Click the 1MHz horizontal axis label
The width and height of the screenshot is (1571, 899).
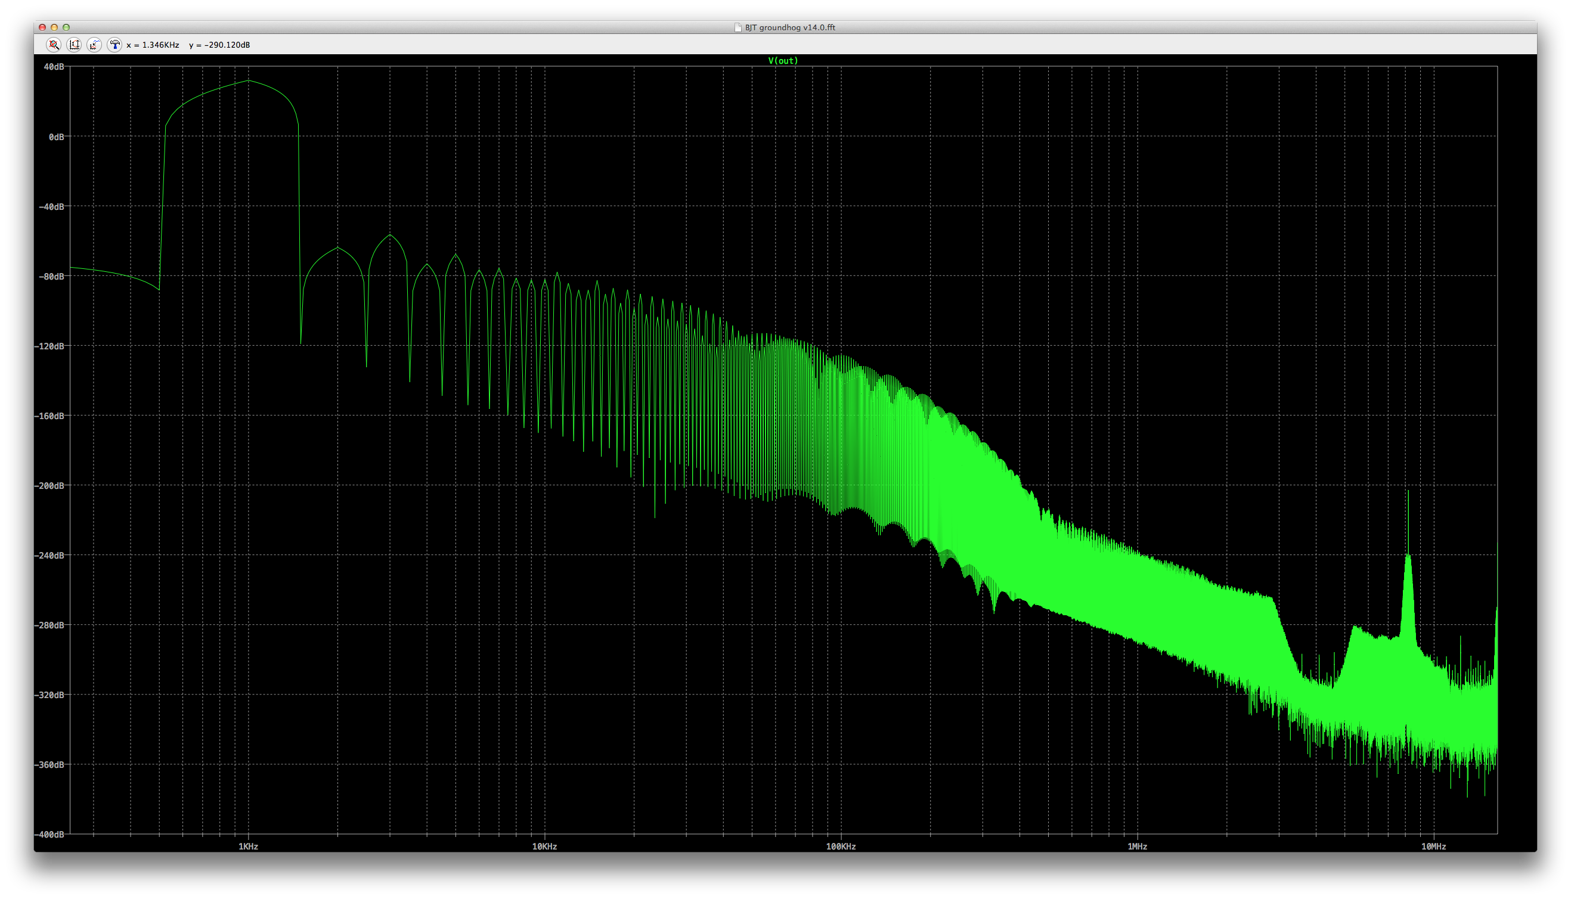pyautogui.click(x=1137, y=847)
